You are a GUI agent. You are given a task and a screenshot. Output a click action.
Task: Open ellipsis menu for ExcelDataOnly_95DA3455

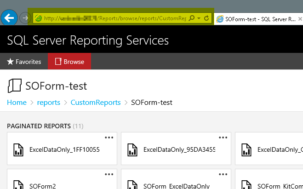(x=223, y=137)
